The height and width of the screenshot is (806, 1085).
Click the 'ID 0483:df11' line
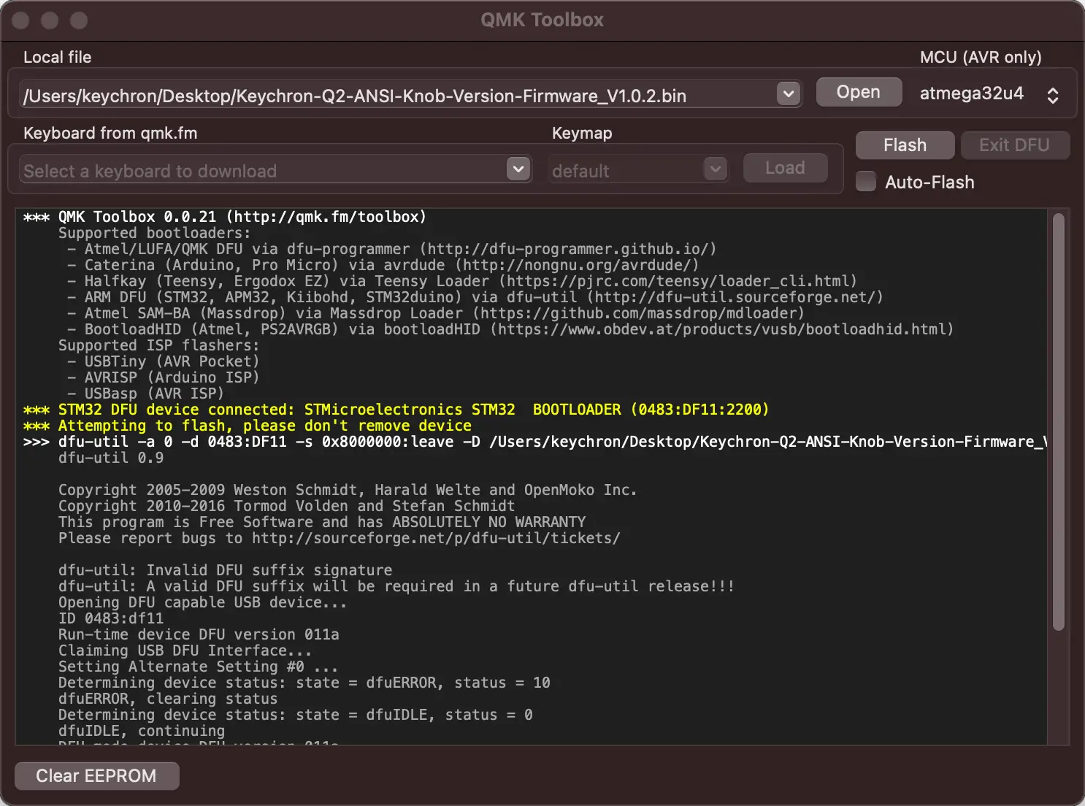[111, 618]
